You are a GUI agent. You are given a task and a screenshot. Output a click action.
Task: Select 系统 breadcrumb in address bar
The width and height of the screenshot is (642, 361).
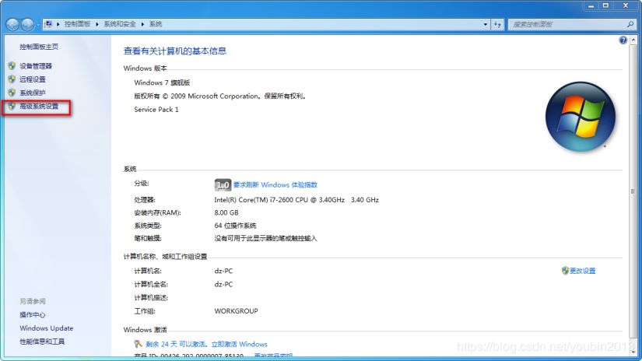coord(156,24)
